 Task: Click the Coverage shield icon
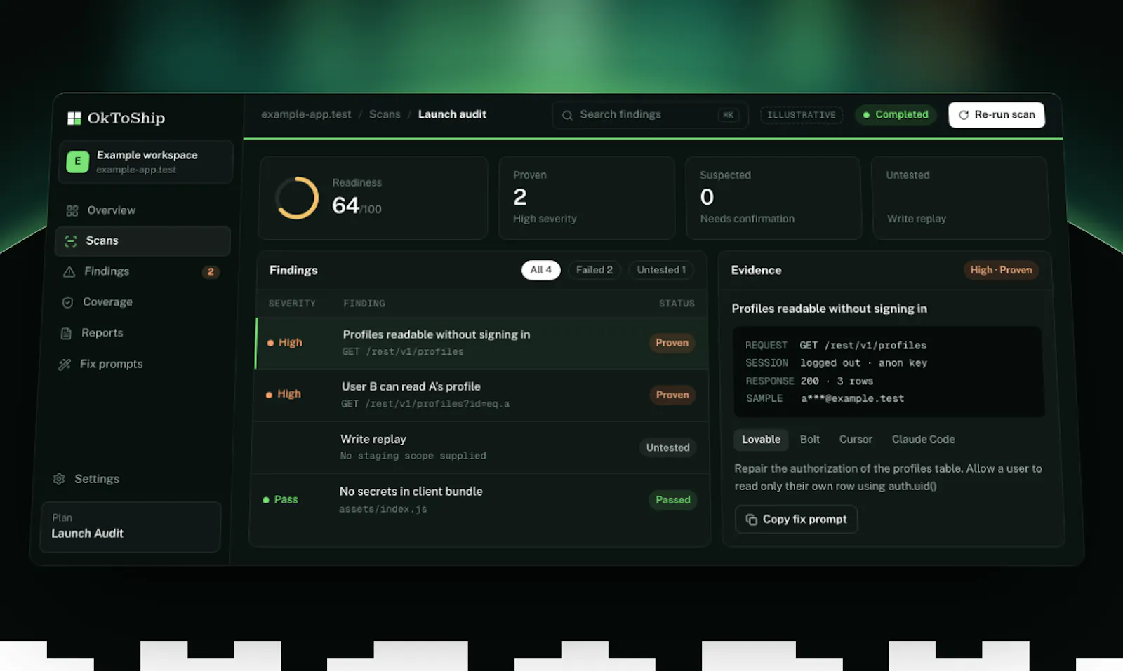point(67,302)
